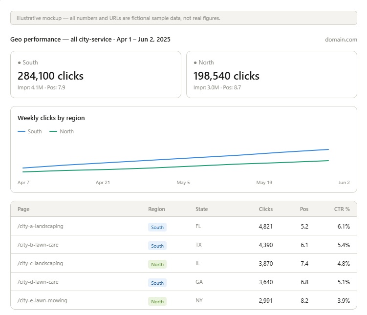
Task: Click the dot beside North card title
Action: [195, 63]
